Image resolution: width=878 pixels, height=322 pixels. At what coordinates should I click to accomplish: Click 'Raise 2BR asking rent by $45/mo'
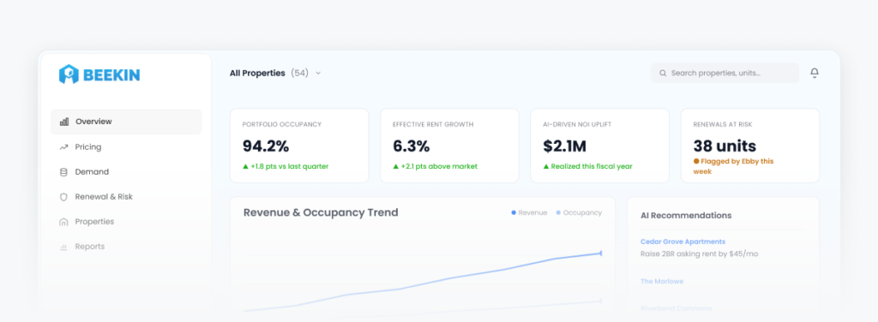click(700, 253)
